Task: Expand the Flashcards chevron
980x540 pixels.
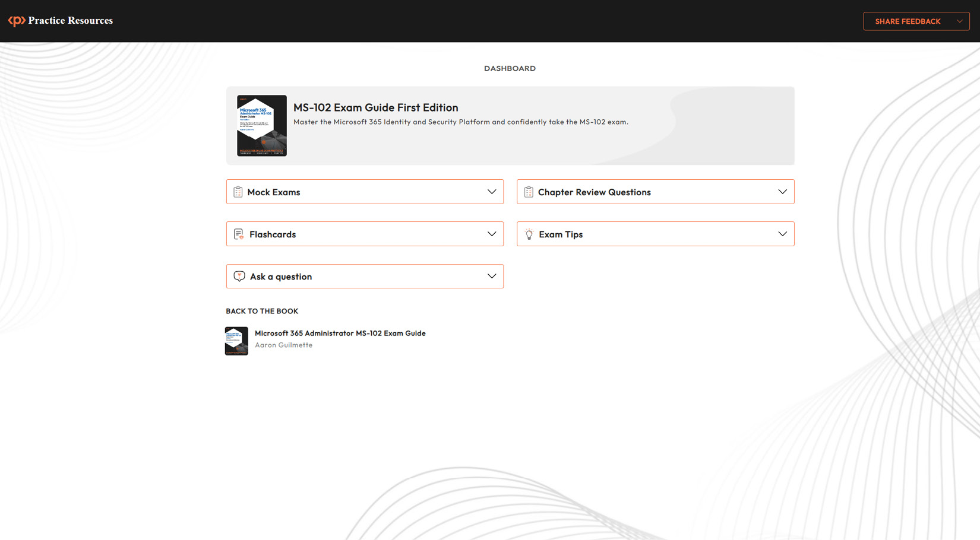Action: 492,234
